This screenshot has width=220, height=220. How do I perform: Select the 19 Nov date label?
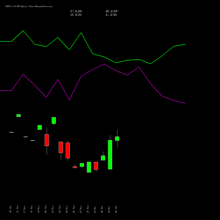(39, 209)
